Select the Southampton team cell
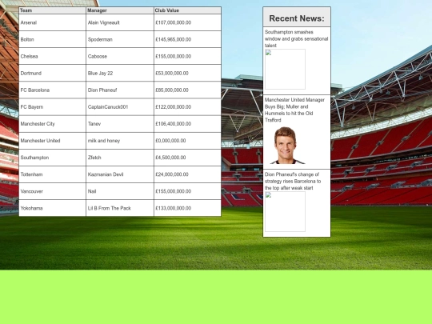 pos(52,158)
